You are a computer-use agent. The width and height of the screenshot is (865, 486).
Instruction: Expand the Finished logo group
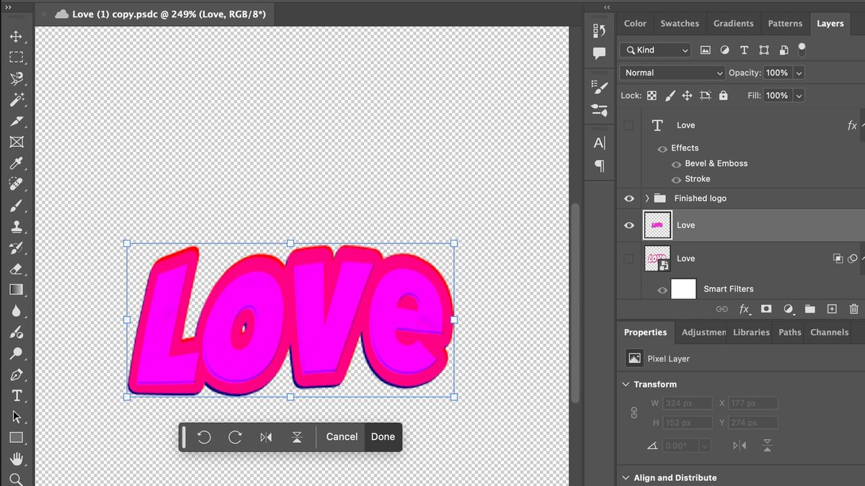[x=647, y=198]
